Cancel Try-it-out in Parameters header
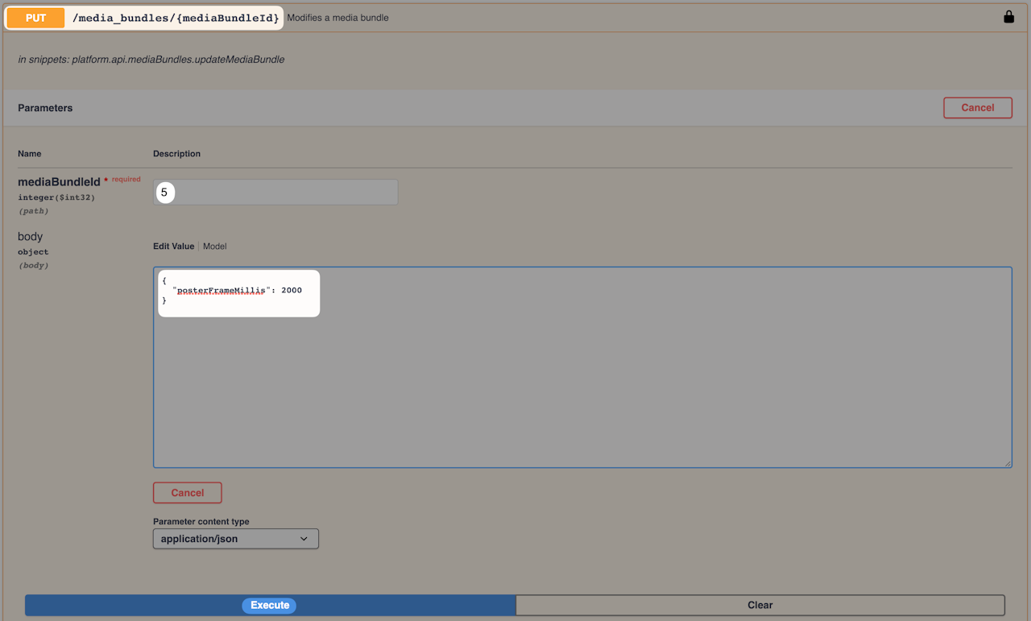 click(977, 108)
